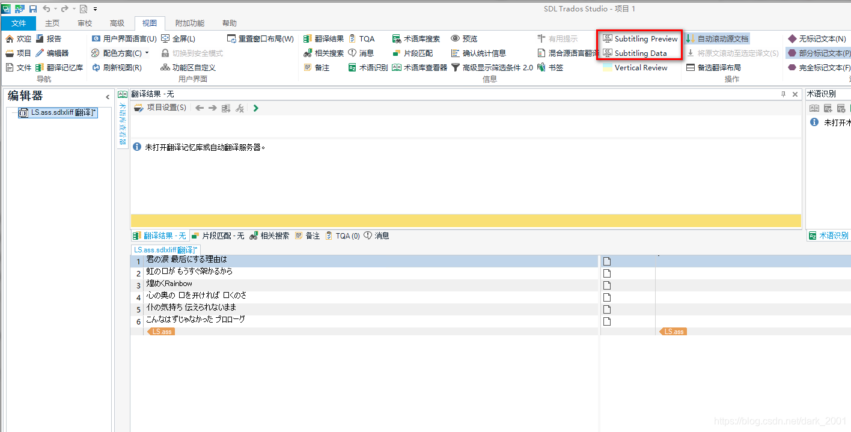
Task: Open 书签 bookmarks window
Action: 550,67
